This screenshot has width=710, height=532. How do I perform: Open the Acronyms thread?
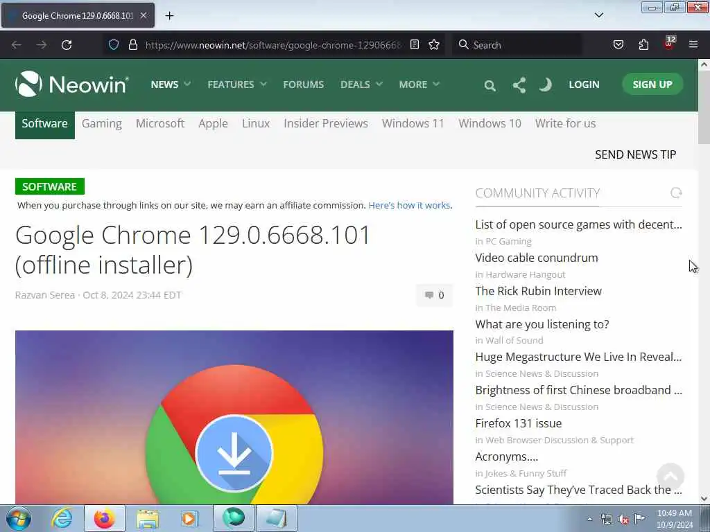507,457
